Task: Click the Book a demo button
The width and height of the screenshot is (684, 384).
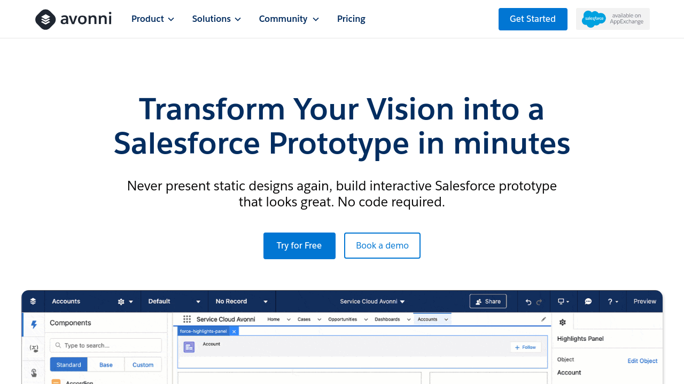Action: 382,245
